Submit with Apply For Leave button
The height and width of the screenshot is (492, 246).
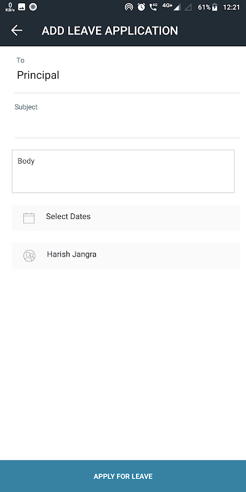[123, 476]
